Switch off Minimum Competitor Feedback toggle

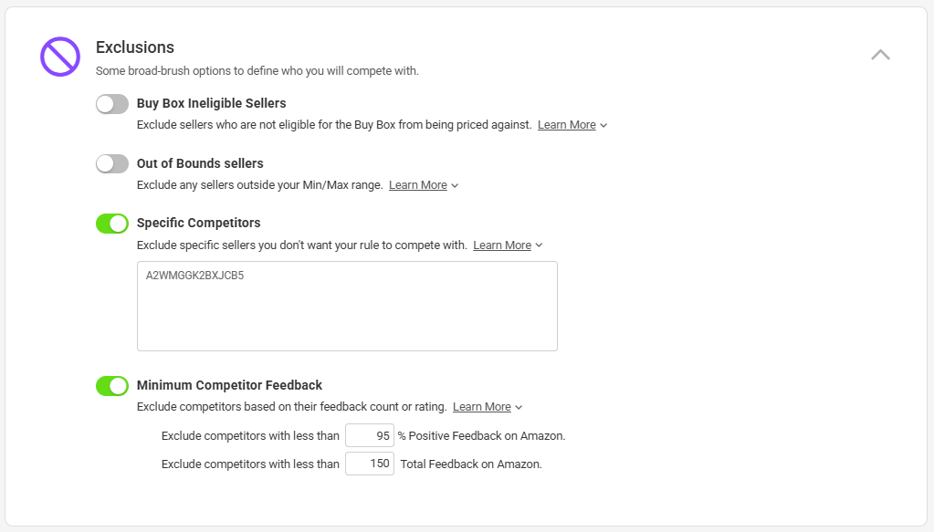[112, 386]
